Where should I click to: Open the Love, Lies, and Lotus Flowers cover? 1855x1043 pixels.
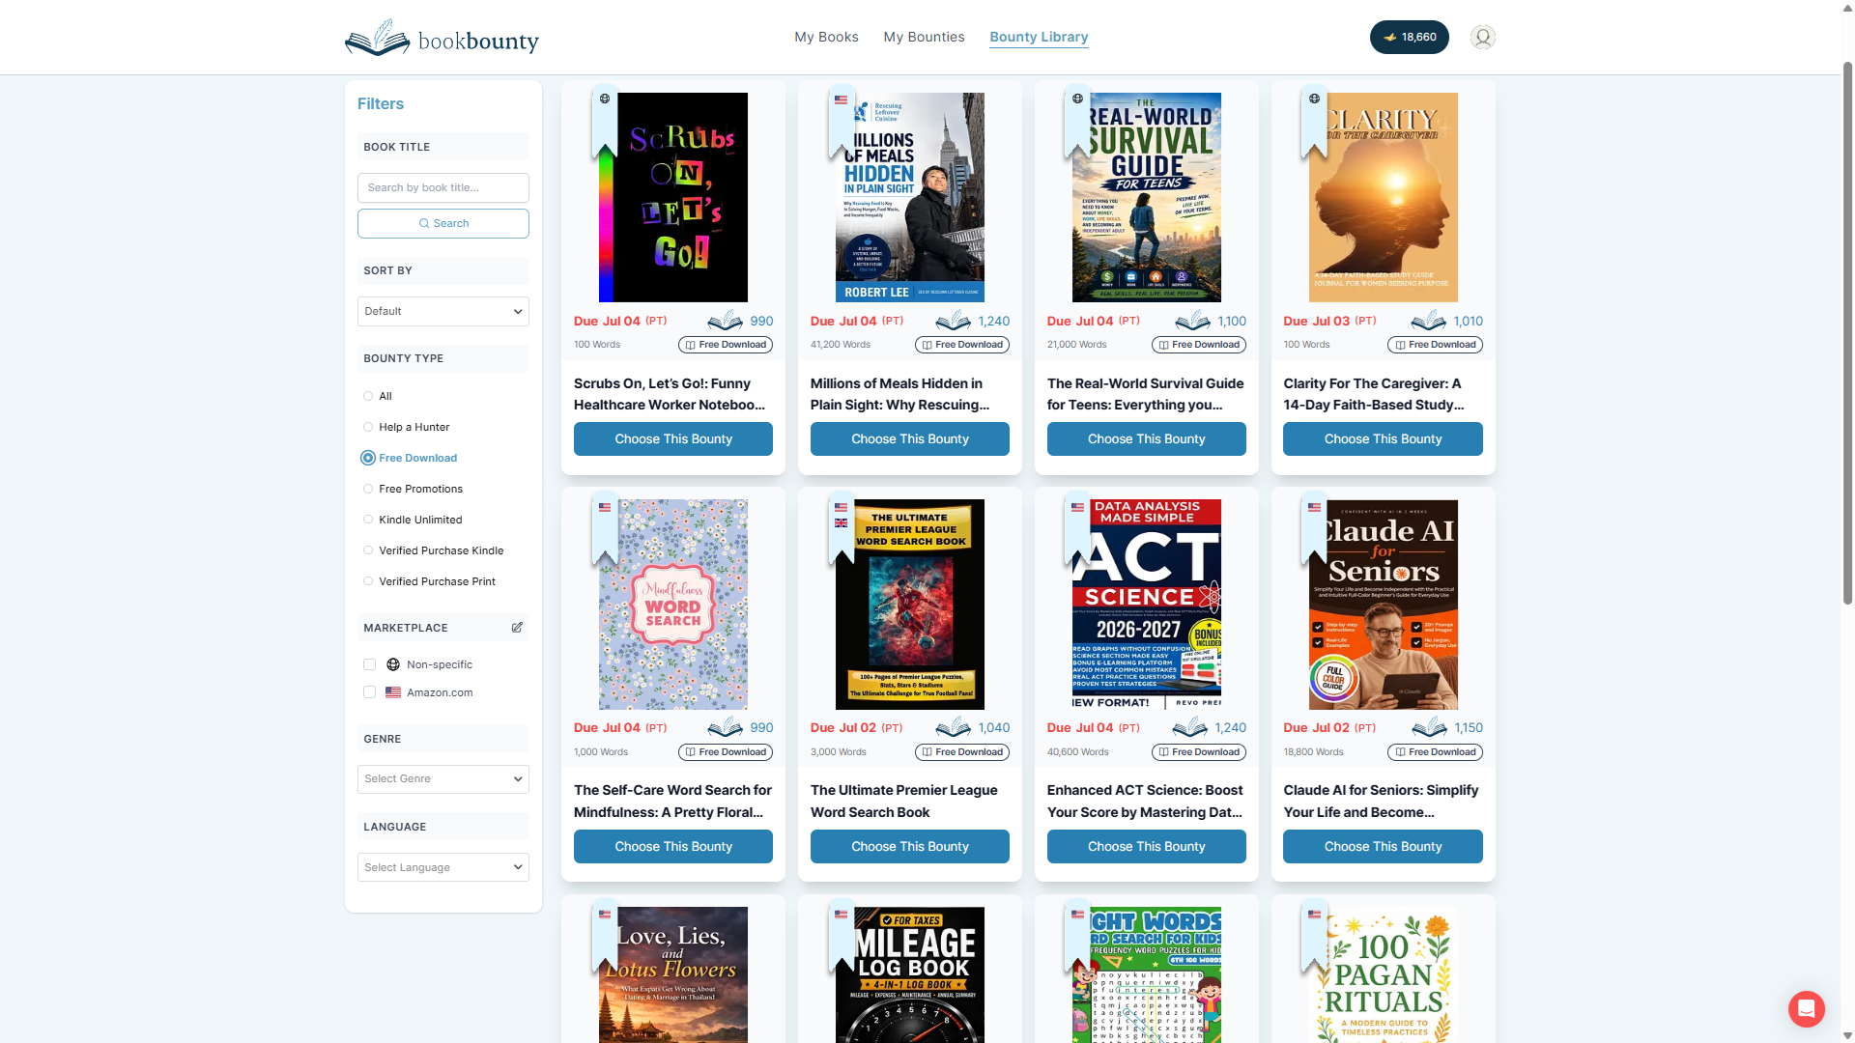point(673,974)
